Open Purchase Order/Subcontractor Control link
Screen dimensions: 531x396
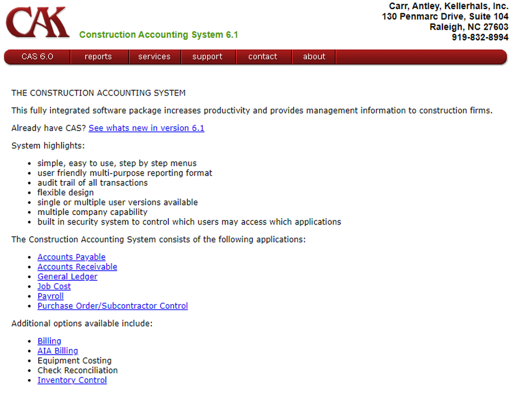coord(113,306)
